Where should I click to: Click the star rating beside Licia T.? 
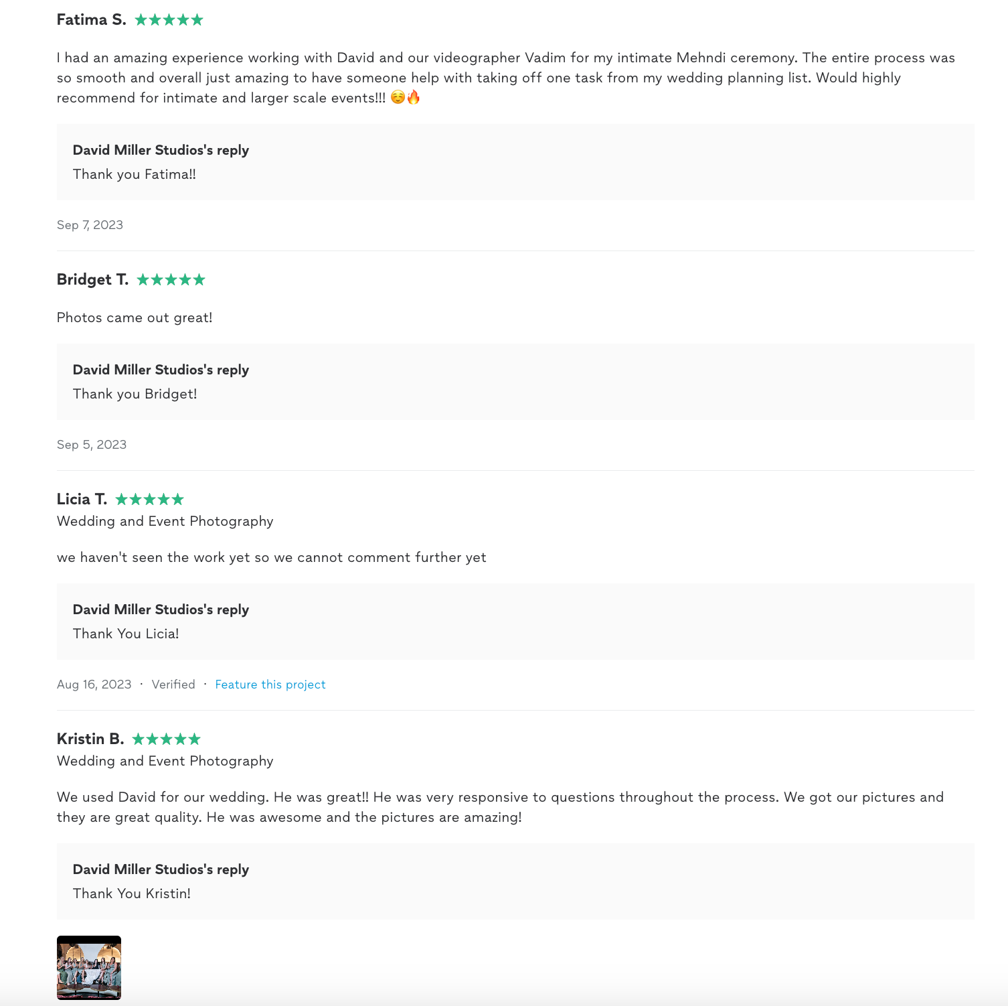coord(149,500)
